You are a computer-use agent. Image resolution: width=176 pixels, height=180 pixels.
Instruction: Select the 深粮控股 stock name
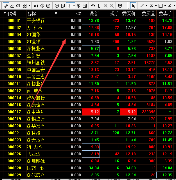36,119
